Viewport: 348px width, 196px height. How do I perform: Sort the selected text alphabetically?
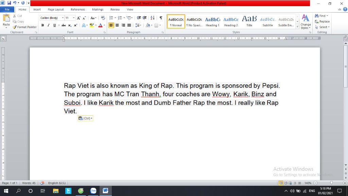click(x=152, y=18)
